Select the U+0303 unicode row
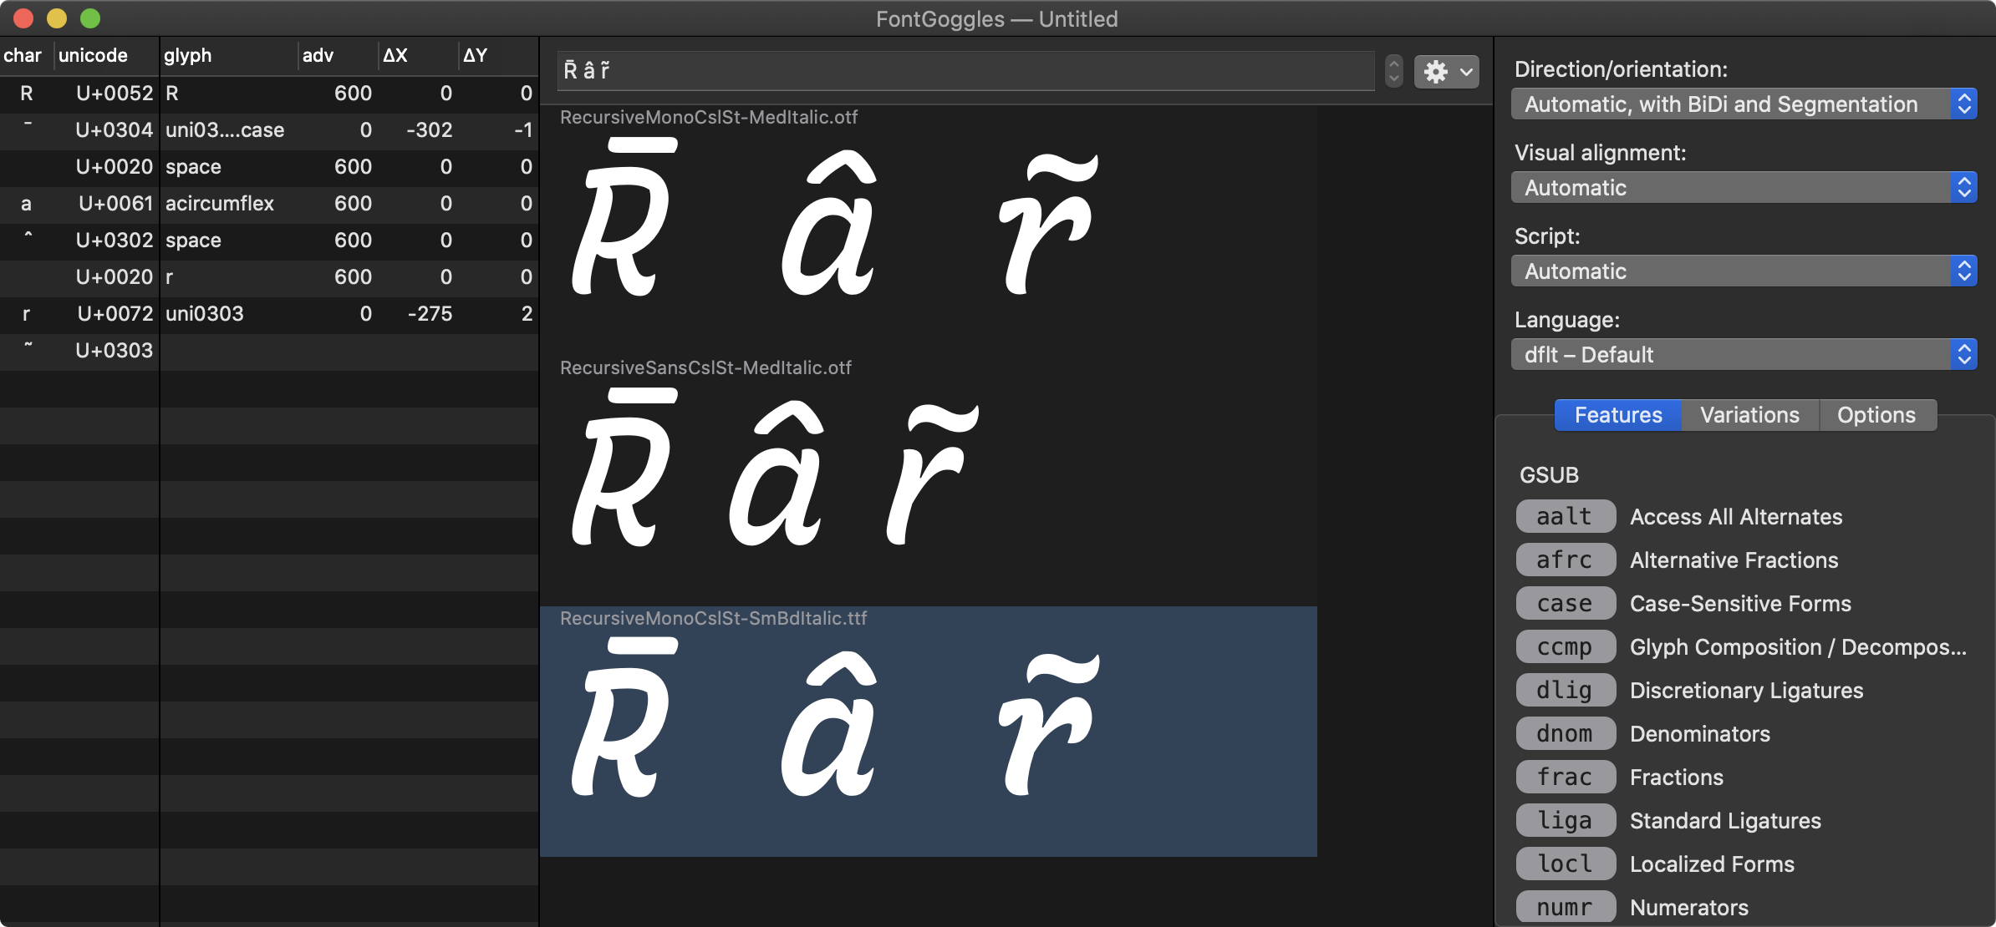The height and width of the screenshot is (927, 1996). point(79,351)
